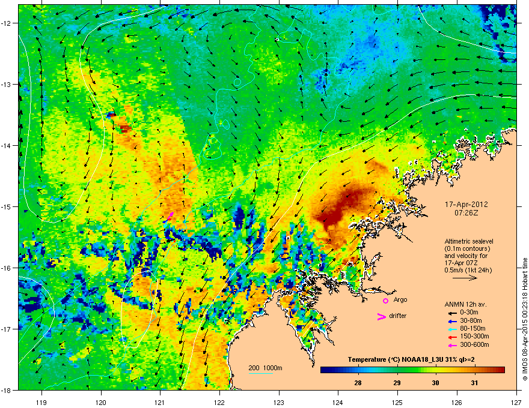Click the '-16' latitude axis label
Screen dimensions: 529x408
(x=6, y=268)
